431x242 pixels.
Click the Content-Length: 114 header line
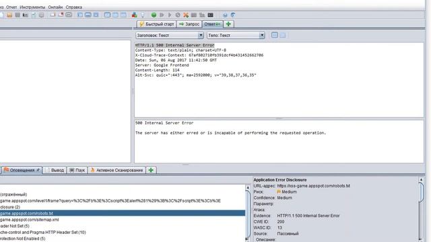click(157, 70)
